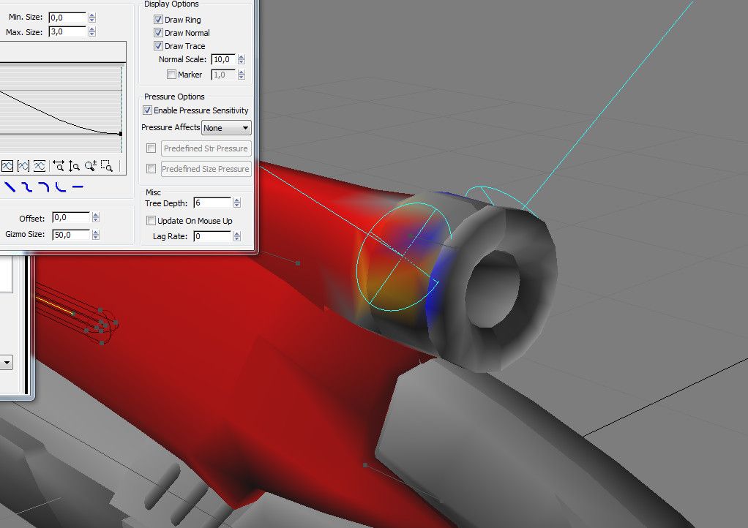Select the Zoom Vertically magnifier tool

(x=74, y=166)
